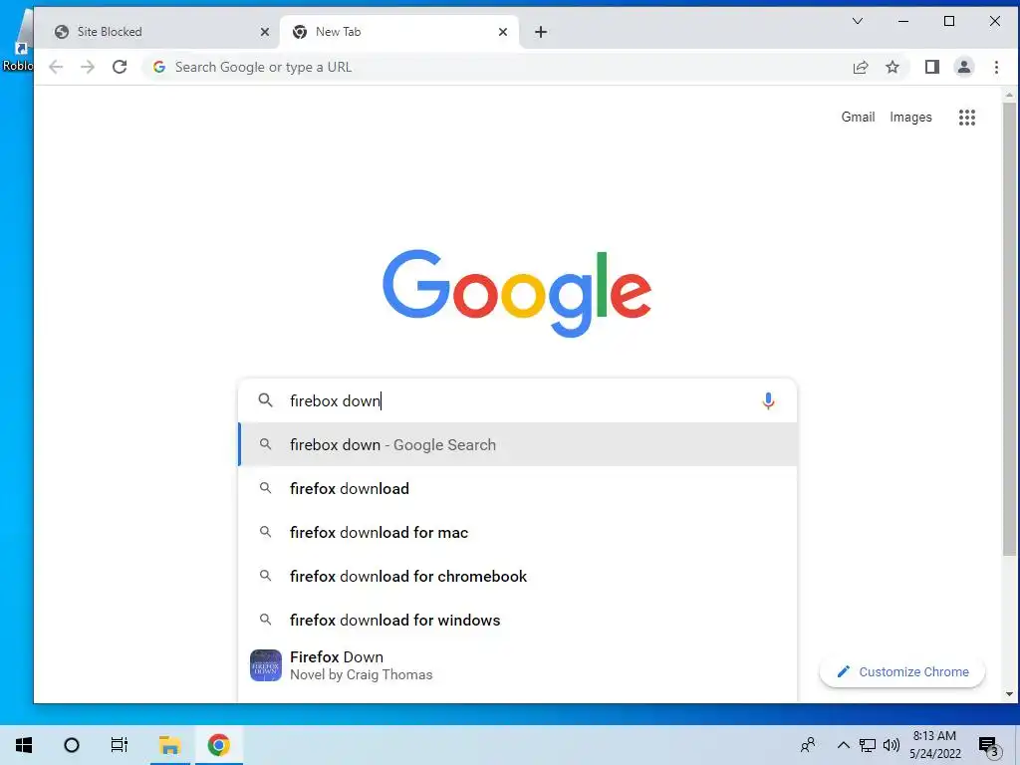
Task: Open the Google apps grid
Action: point(966,118)
